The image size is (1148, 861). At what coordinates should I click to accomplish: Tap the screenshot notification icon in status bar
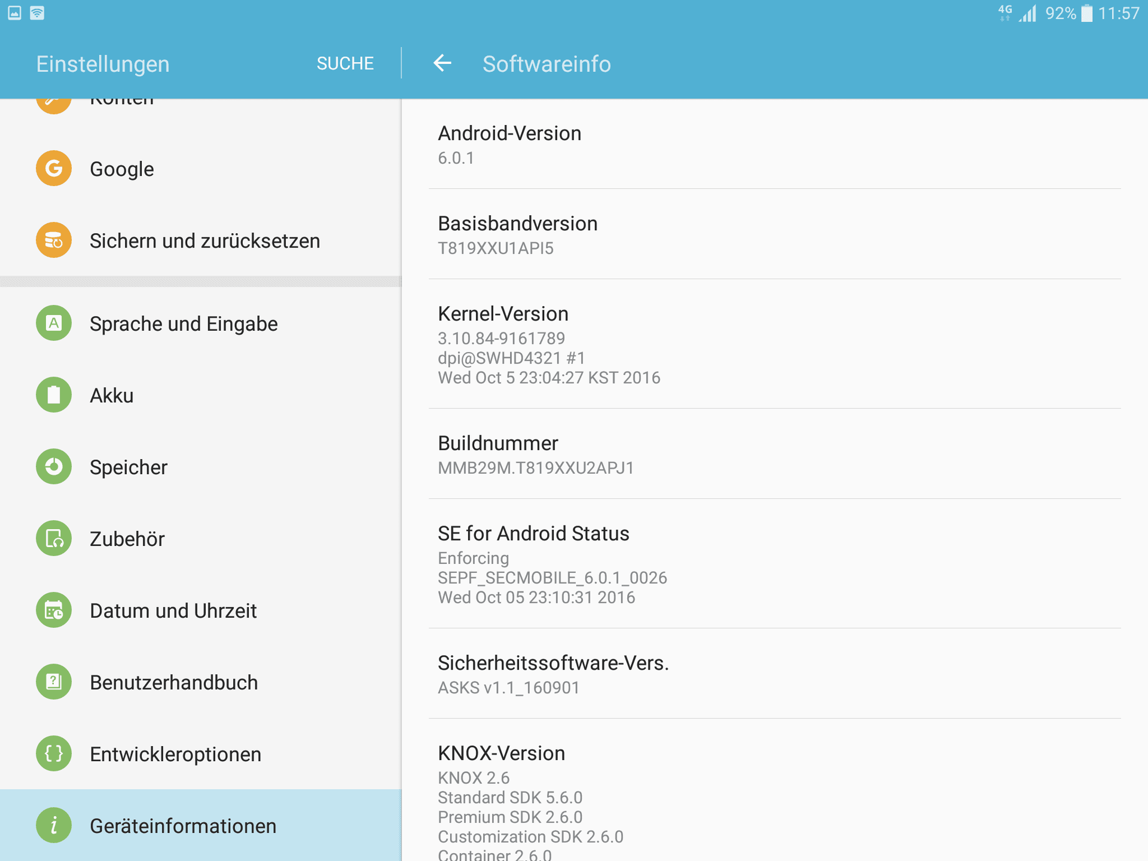(15, 13)
